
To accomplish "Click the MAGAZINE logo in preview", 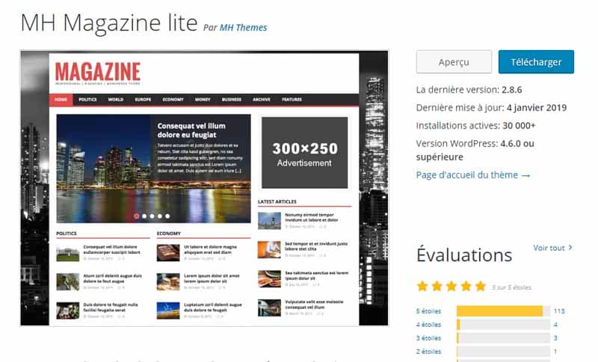I will click(x=98, y=73).
